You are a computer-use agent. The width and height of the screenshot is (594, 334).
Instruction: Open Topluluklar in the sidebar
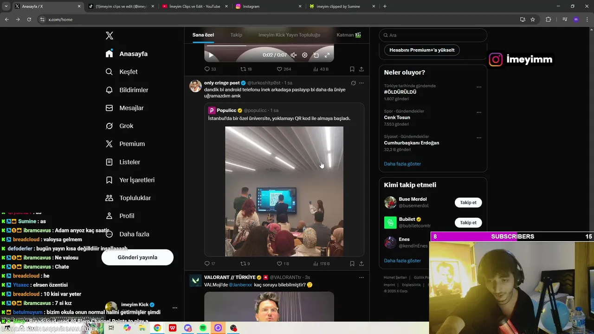[x=128, y=198]
